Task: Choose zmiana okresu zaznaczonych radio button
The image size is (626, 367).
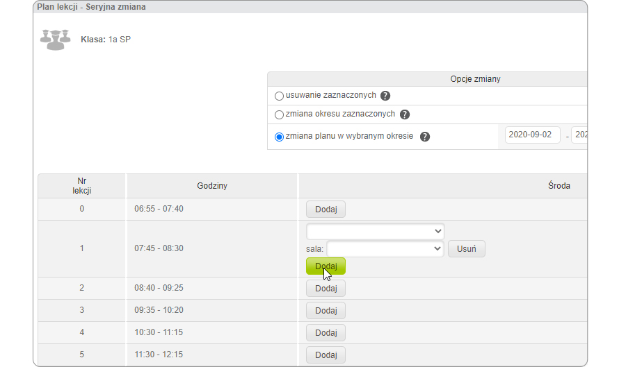Action: (x=280, y=114)
